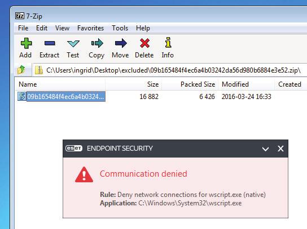Image resolution: width=307 pixels, height=229 pixels.
Task: Click the Add toolbar icon
Action: (x=26, y=43)
